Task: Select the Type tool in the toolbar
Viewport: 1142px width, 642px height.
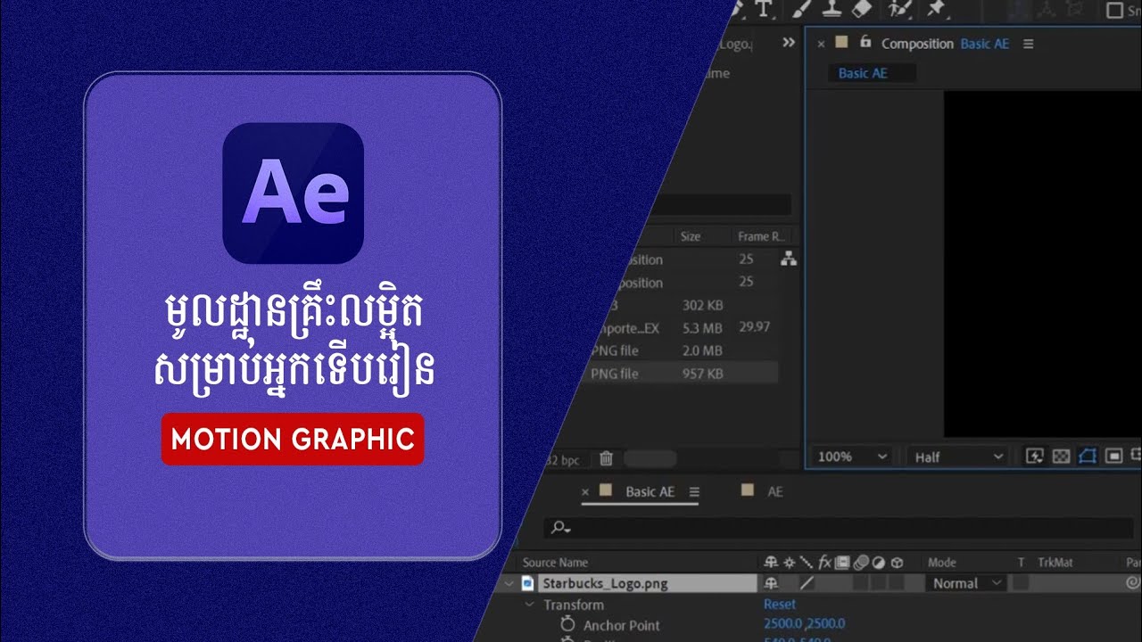Action: pyautogui.click(x=764, y=9)
